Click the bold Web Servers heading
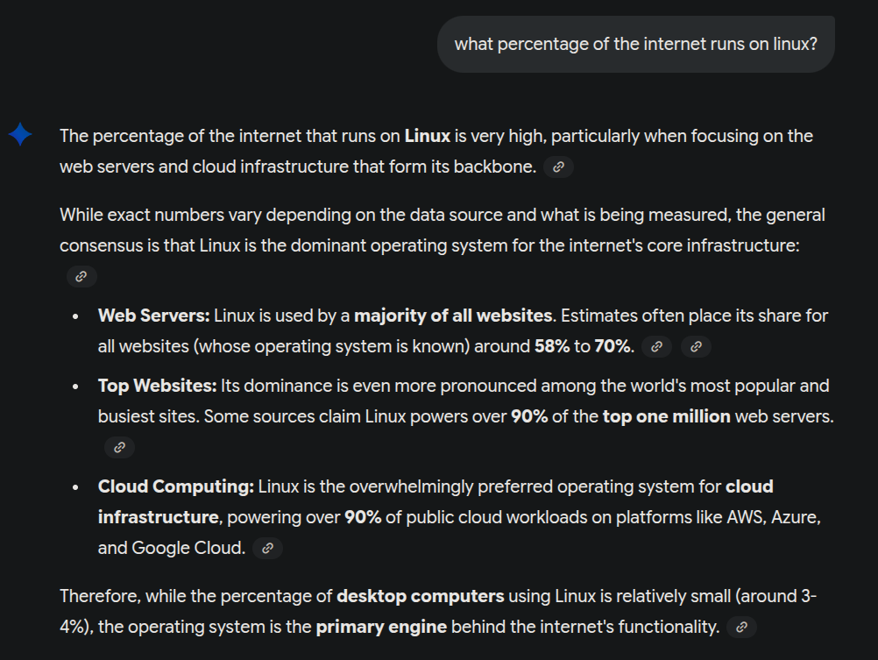 pyautogui.click(x=153, y=316)
